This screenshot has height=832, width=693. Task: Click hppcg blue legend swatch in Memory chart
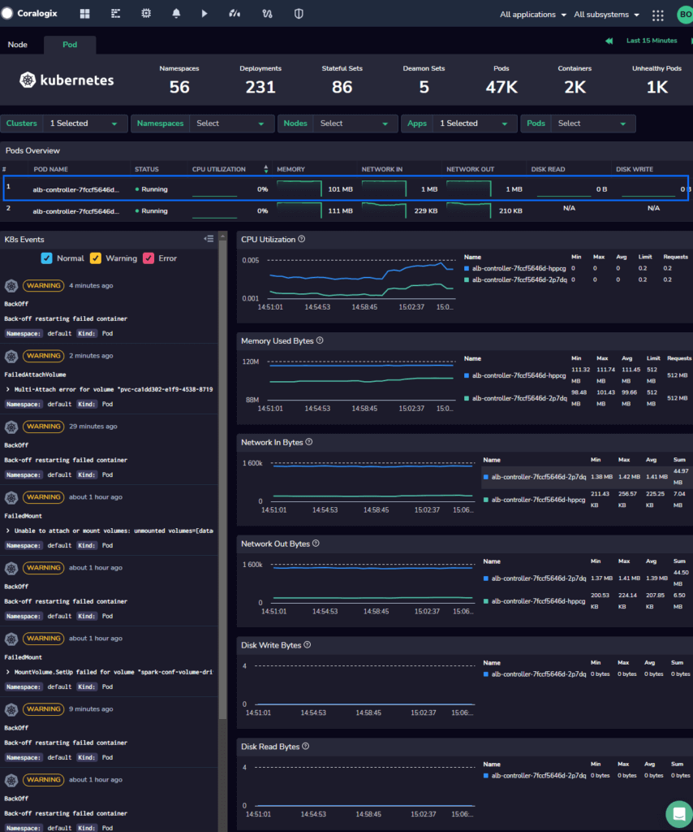point(467,375)
